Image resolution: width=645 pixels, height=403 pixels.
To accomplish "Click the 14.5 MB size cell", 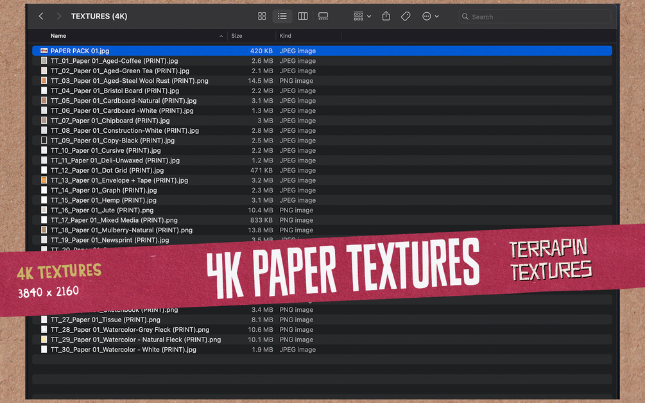I will (260, 81).
